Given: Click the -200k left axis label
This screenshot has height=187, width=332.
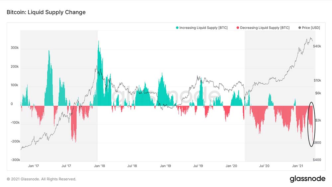Looking at the screenshot, I should click(x=15, y=141).
